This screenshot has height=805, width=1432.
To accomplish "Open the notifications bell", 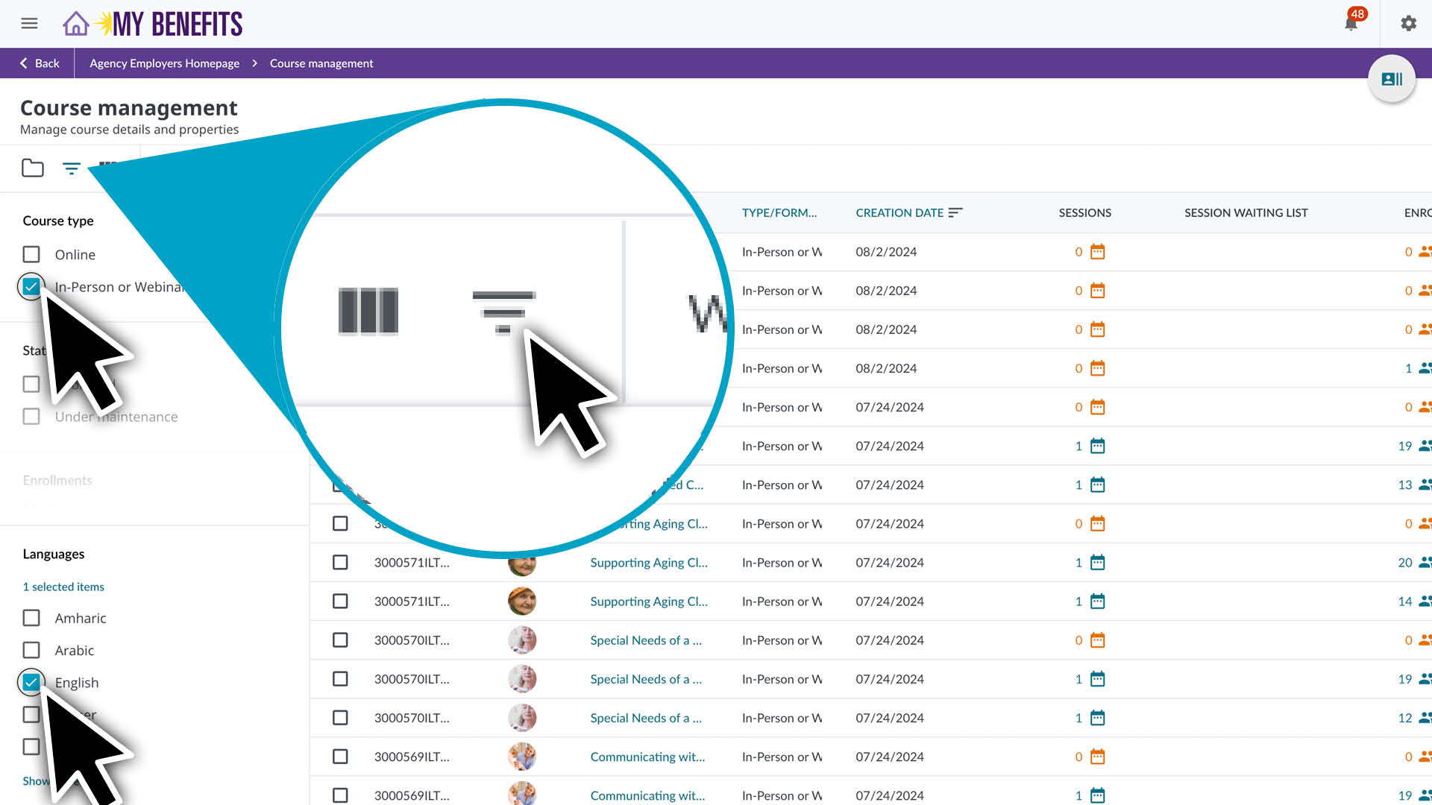I will coord(1351,24).
